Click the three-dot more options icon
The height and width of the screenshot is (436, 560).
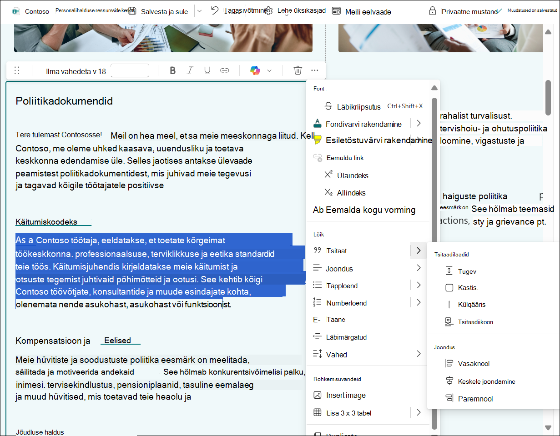pos(315,70)
